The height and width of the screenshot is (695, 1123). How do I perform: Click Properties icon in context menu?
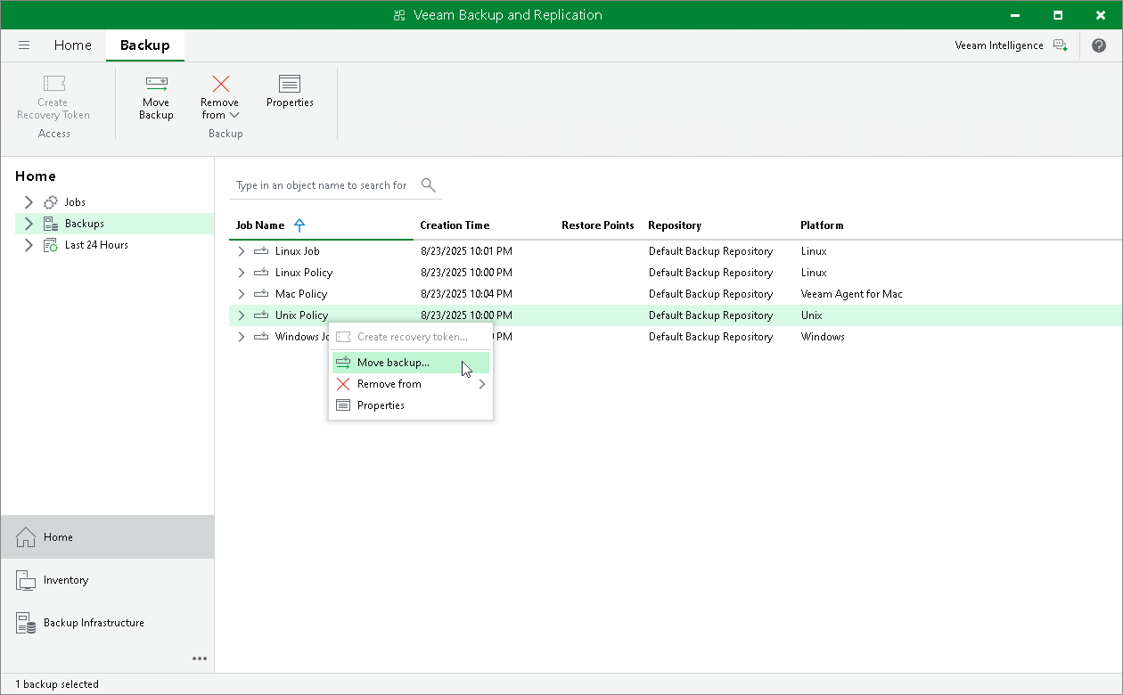click(342, 405)
